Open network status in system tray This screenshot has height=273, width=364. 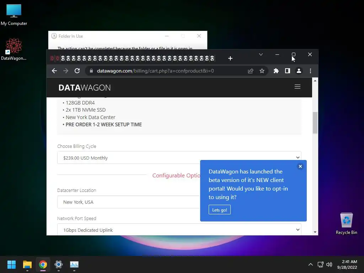pos(321,264)
